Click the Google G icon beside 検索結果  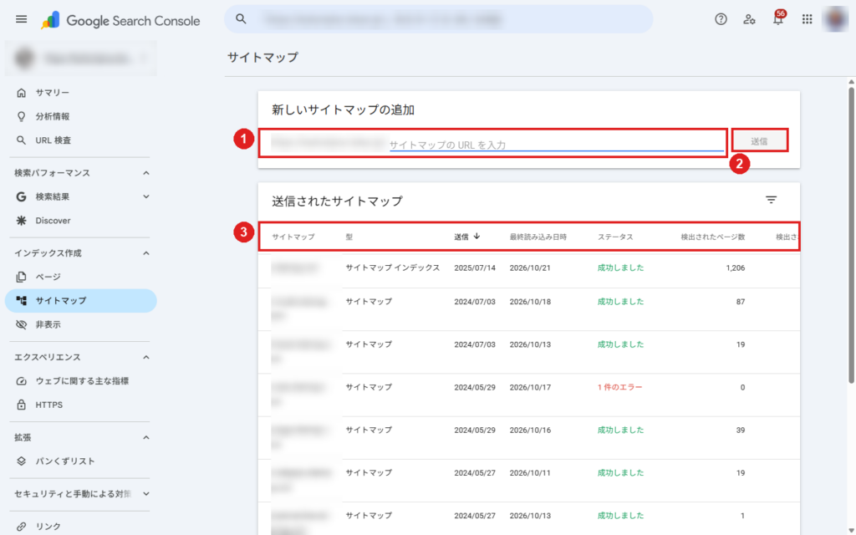[x=21, y=196]
